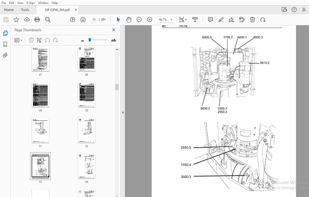Switch to the Tools tab
This screenshot has height=197, width=309.
click(25, 9)
